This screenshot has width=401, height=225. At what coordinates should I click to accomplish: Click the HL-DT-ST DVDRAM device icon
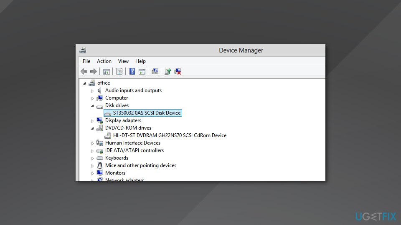108,135
